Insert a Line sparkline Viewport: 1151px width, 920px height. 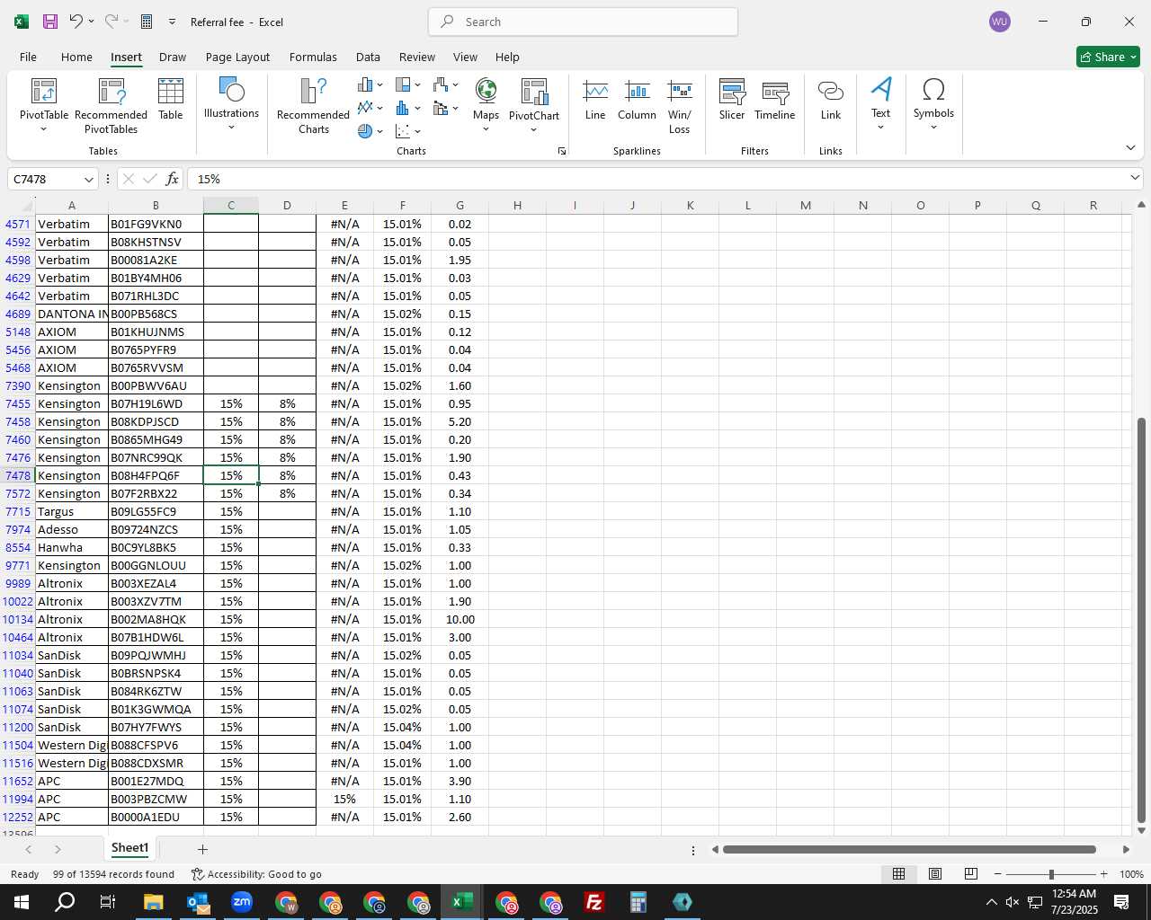coord(595,99)
